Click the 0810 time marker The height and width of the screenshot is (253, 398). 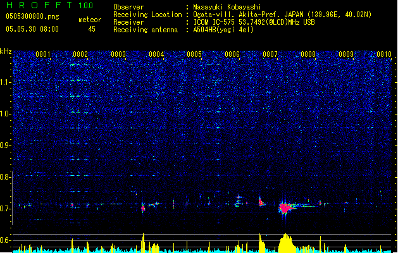[x=384, y=54]
